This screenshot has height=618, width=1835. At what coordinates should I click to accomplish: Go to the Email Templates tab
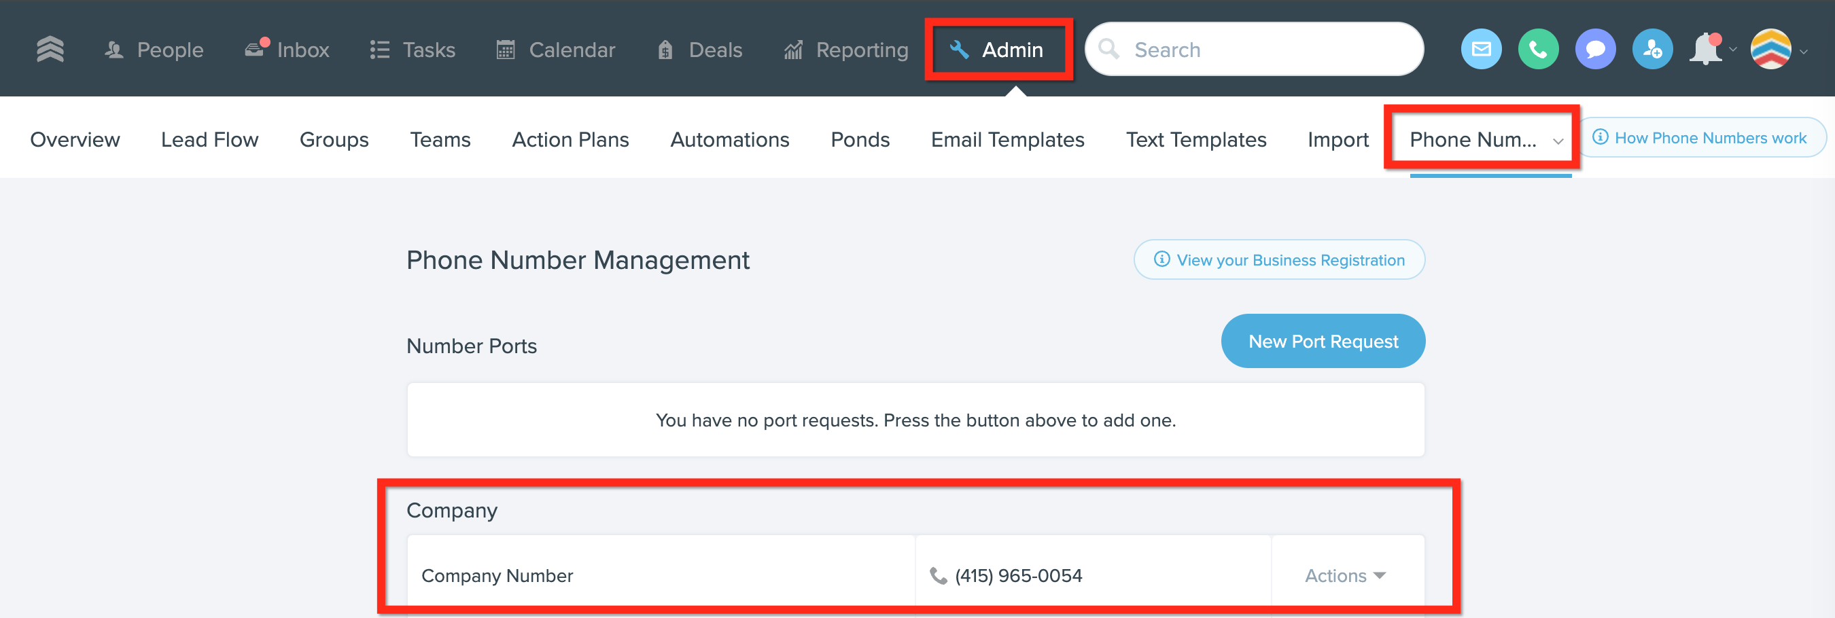pos(1007,139)
